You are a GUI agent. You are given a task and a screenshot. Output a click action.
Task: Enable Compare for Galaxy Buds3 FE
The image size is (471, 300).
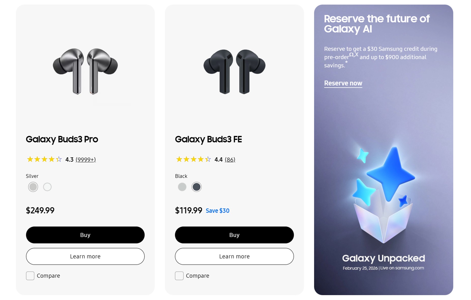[x=179, y=276]
